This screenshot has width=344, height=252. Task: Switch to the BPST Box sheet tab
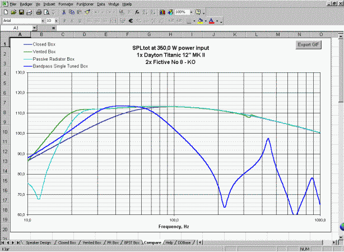point(132,242)
